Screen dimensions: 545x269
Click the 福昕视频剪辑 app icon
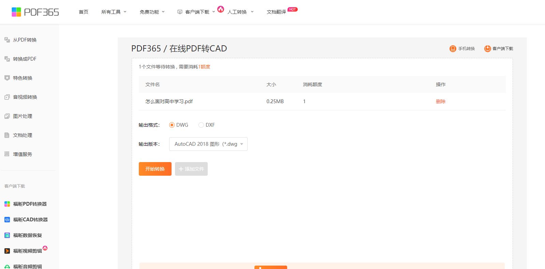tap(7, 251)
